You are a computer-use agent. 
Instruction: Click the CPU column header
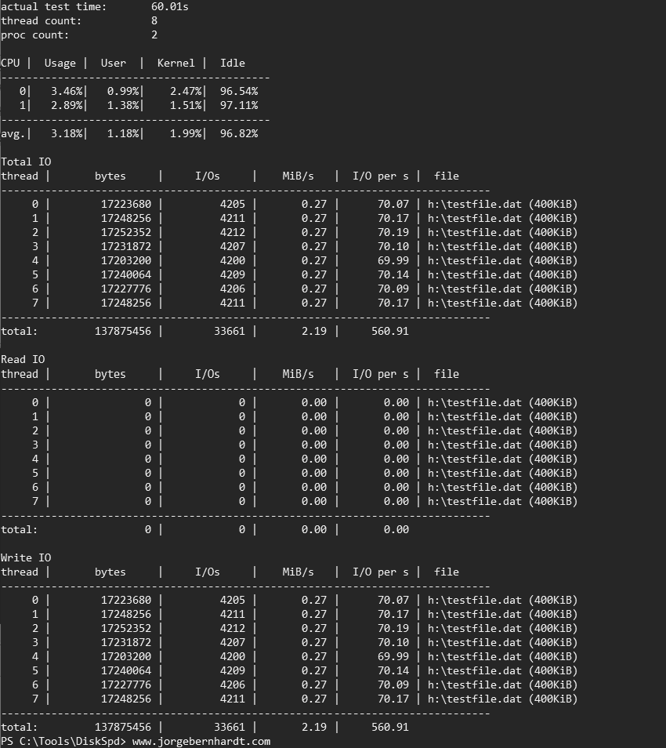pos(11,63)
